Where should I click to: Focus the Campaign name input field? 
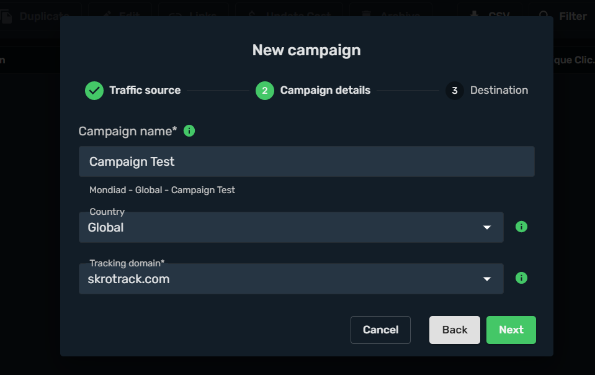[x=306, y=161]
